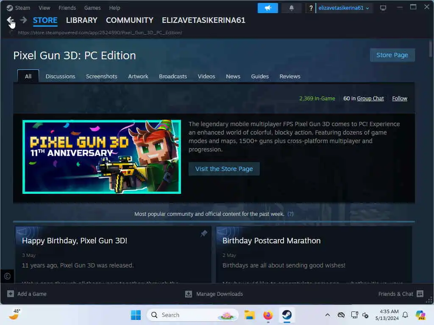The height and width of the screenshot is (325, 434).
Task: Click the 2,369 In-Game count
Action: [x=317, y=98]
